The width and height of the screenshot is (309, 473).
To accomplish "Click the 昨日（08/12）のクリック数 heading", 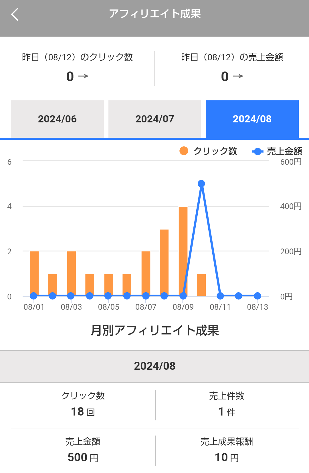I will pos(77,57).
